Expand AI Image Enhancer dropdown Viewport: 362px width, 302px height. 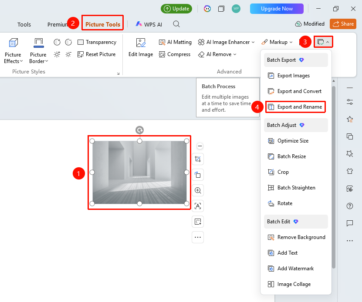(x=226, y=42)
